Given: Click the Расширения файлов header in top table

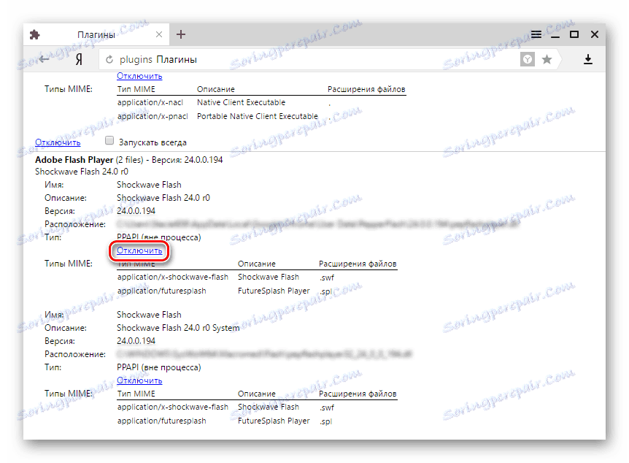Looking at the screenshot, I should pyautogui.click(x=366, y=89).
